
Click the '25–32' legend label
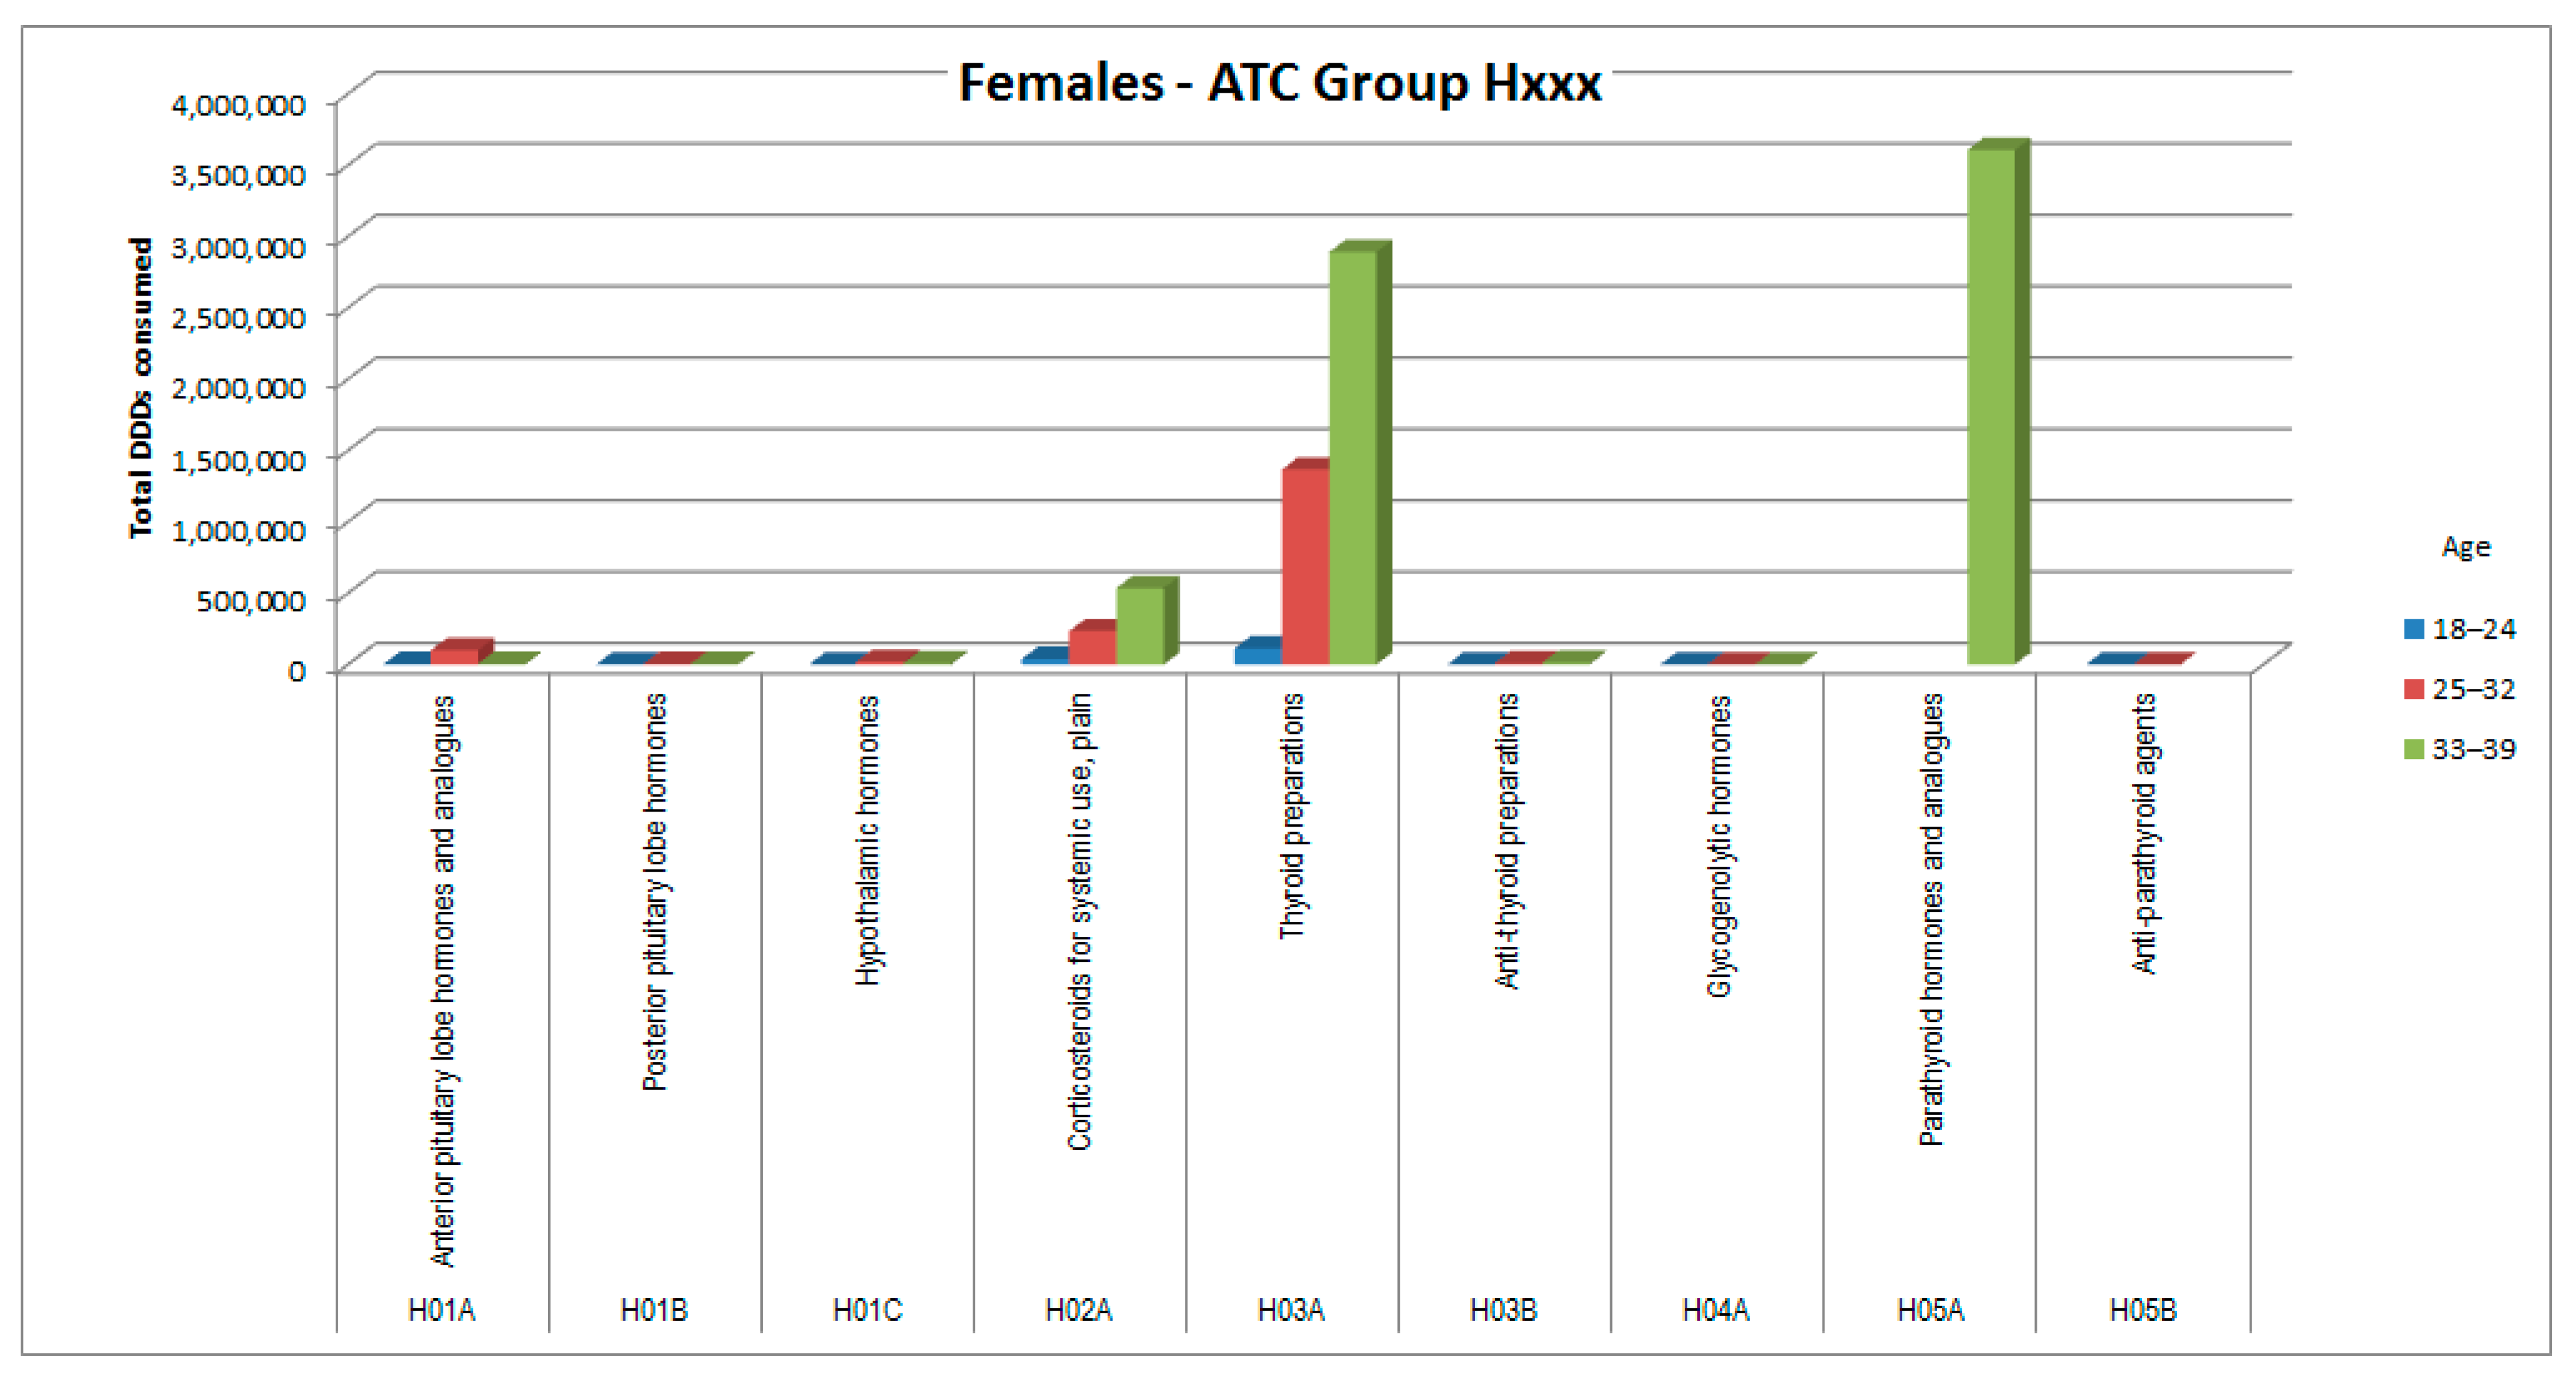point(2474,689)
